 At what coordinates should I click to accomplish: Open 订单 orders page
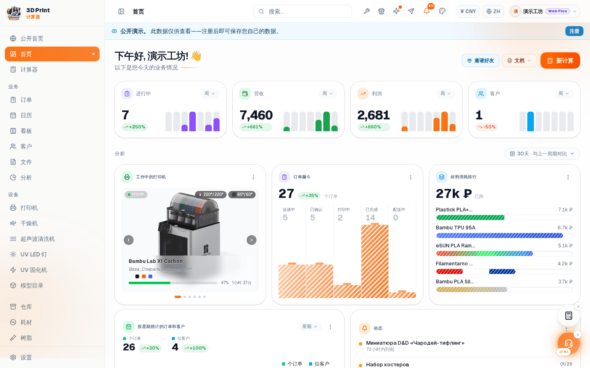52,100
